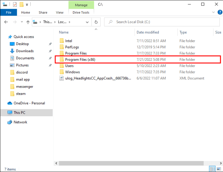Select Network in navigation pane
The height and width of the screenshot is (172, 223).
tap(20, 122)
